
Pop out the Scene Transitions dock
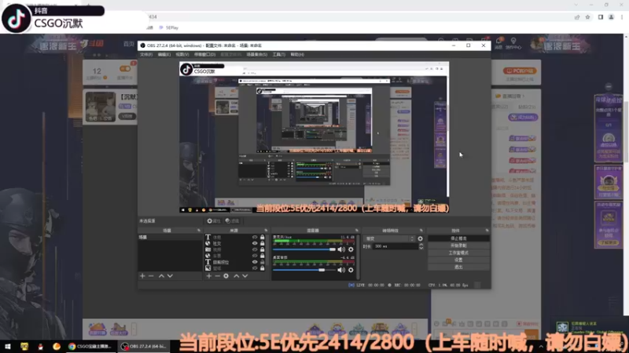click(x=421, y=231)
